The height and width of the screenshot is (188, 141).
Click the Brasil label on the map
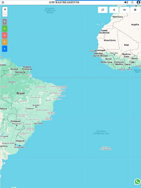(x=21, y=93)
